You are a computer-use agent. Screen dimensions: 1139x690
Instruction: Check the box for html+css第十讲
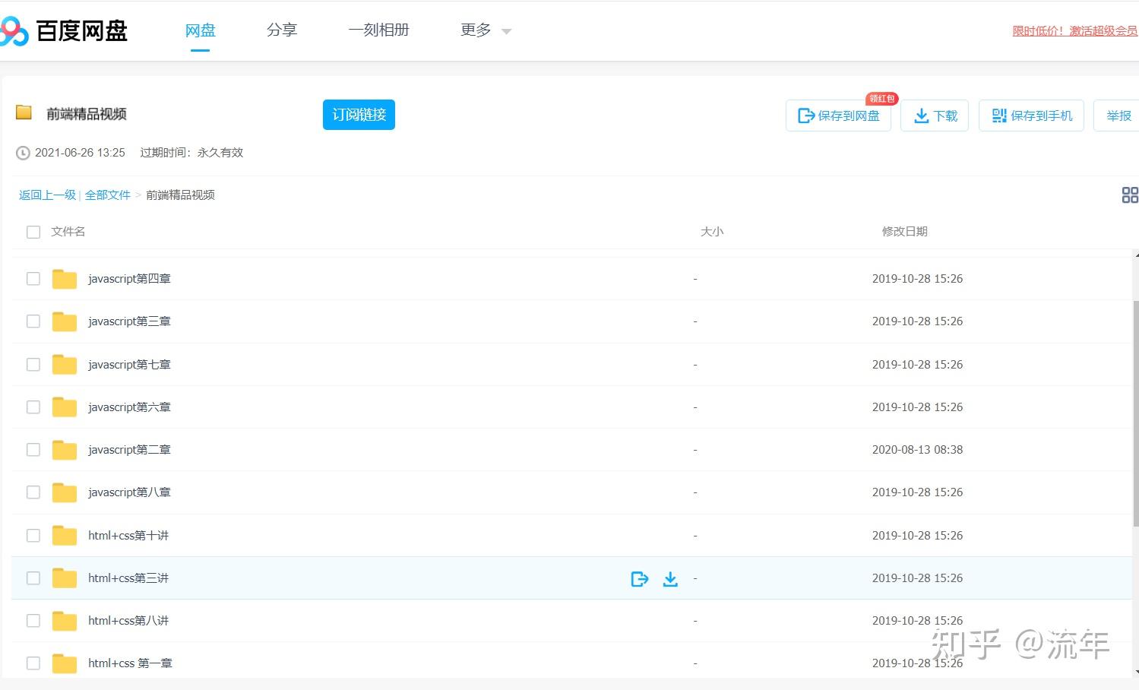(x=33, y=536)
